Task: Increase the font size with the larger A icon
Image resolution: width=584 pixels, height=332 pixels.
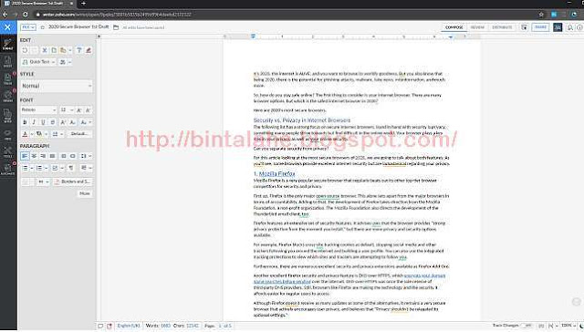Action: click(x=79, y=110)
